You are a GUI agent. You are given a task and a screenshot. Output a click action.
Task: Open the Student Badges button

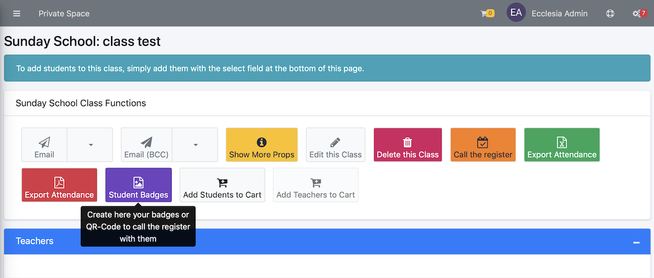(139, 185)
